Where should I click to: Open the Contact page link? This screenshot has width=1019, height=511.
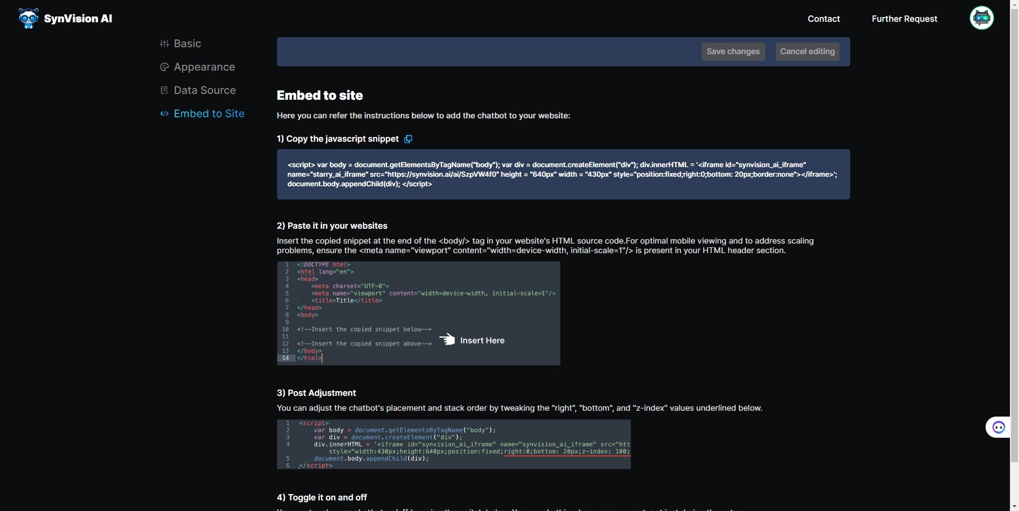(824, 19)
